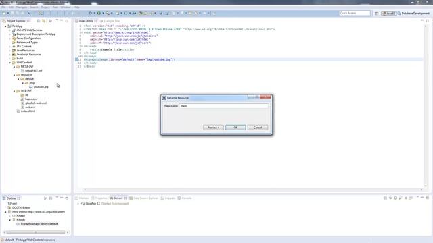Expand the Glassfish server entry

78,204
